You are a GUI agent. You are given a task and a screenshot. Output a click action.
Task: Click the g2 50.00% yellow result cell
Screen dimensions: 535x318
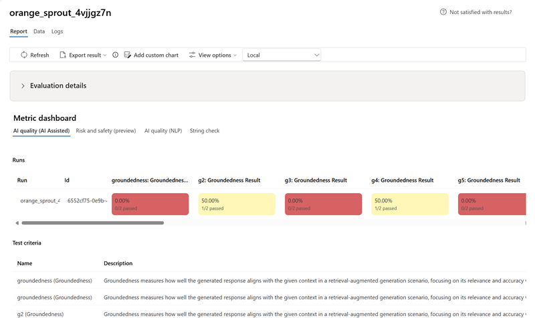coord(237,204)
